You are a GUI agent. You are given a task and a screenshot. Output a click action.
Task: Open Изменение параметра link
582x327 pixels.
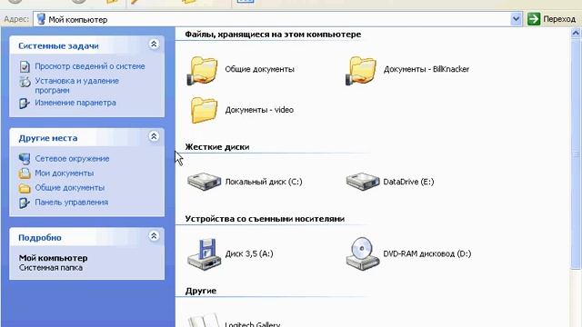[x=75, y=103]
